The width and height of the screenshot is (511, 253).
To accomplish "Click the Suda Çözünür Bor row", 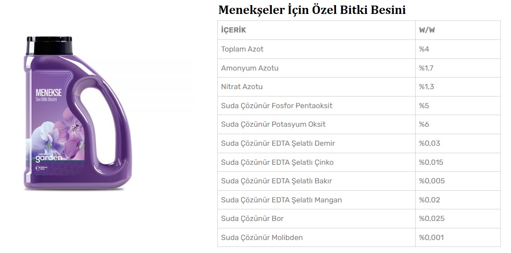I will 359,219.
